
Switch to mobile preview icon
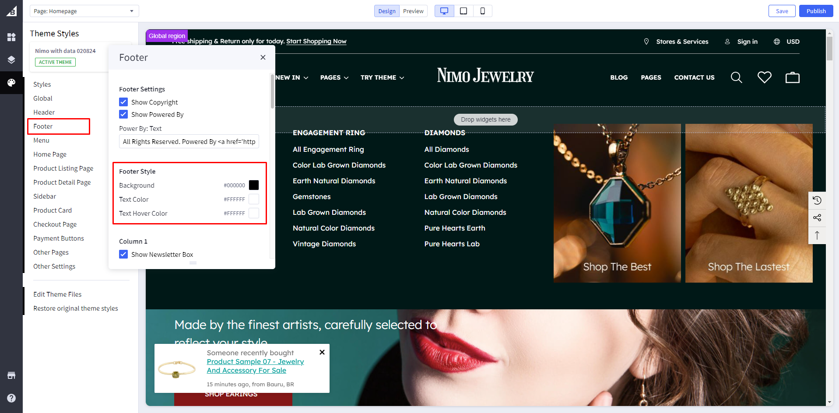click(x=482, y=11)
